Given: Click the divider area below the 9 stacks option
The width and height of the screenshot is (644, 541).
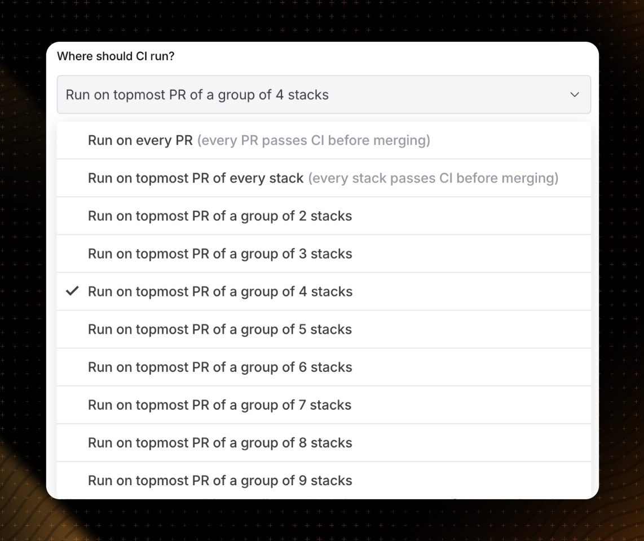Looking at the screenshot, I should (x=323, y=498).
